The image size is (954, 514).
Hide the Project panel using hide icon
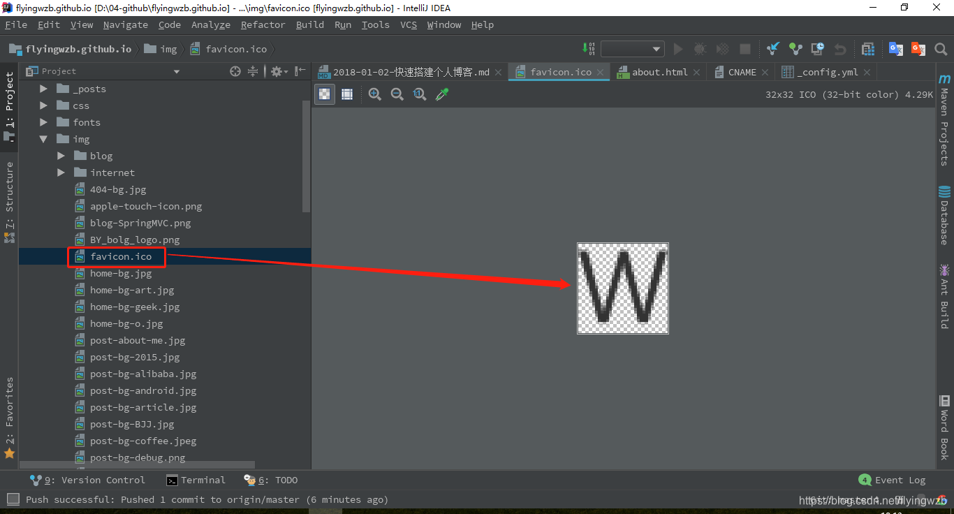click(300, 71)
